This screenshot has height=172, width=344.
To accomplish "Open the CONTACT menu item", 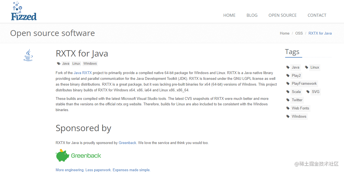I will point(317,15).
